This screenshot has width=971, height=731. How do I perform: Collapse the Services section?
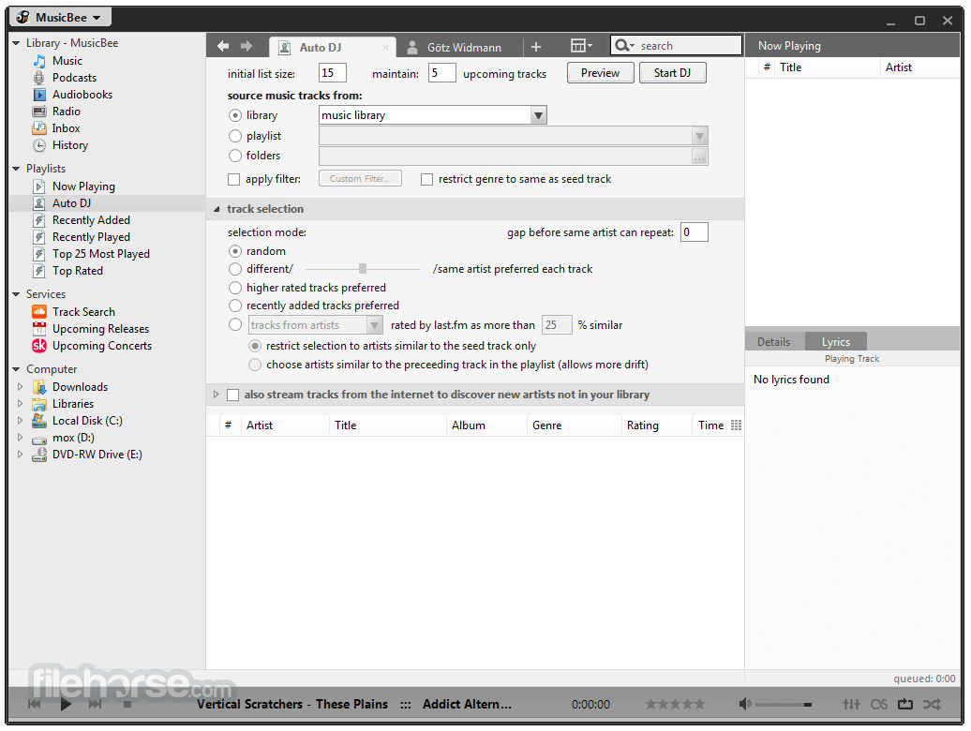pos(16,294)
